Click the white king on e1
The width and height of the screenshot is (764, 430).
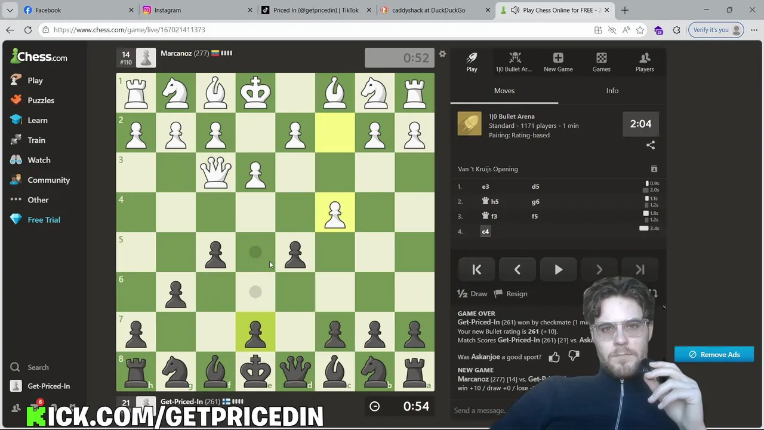255,93
